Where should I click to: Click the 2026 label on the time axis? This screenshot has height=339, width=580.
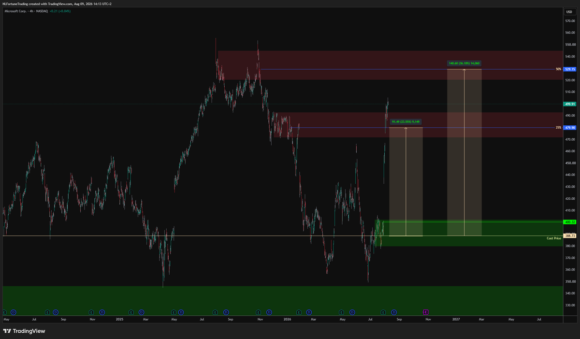288,320
